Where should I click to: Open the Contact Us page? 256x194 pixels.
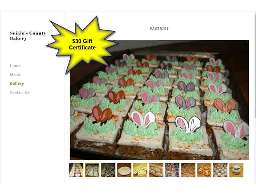tap(19, 92)
